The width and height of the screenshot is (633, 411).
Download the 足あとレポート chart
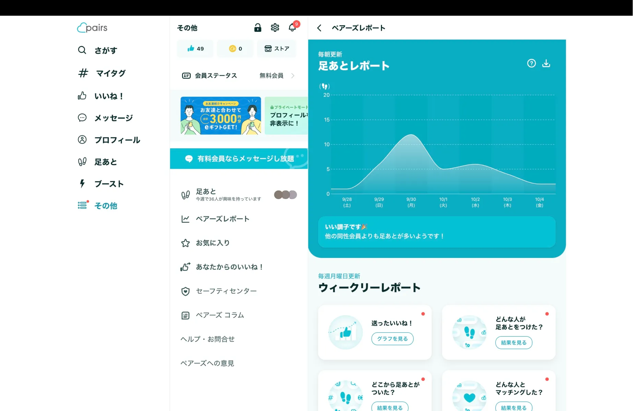(x=546, y=63)
